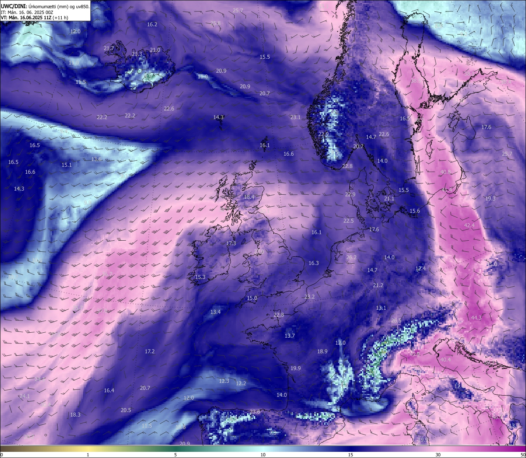Viewport: 526px width, 458px height.
Task: Click the 21.2 value over Germany
Action: [378, 285]
